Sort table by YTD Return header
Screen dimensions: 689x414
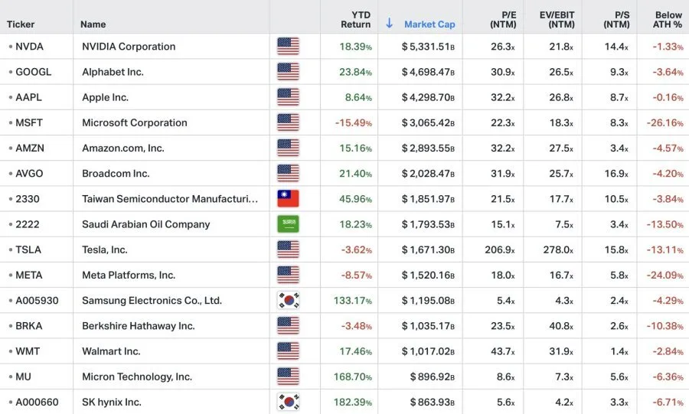(355, 20)
